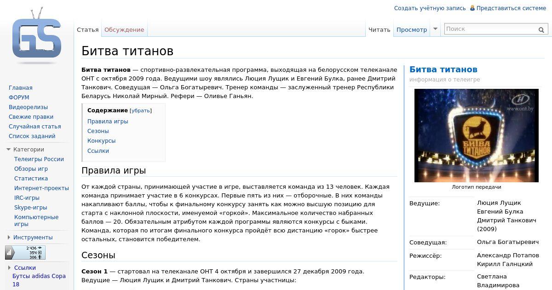Open Свежие правки link
Viewport: 552px width, 290px height.
(31, 116)
